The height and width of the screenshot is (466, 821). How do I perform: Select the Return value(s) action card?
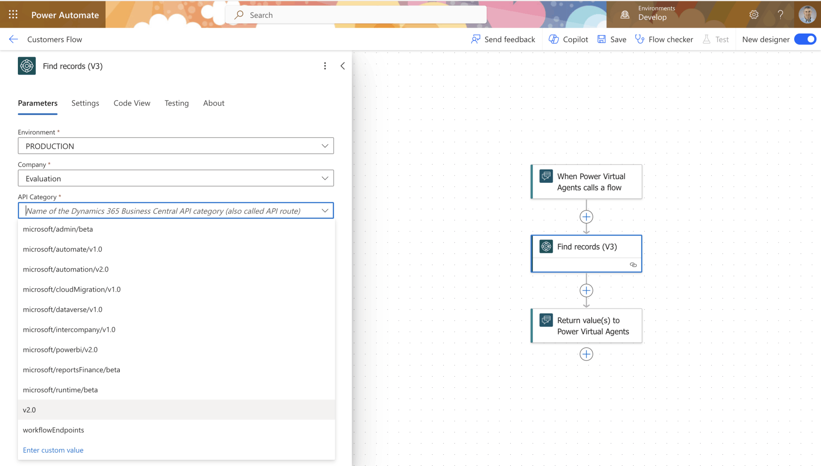586,326
